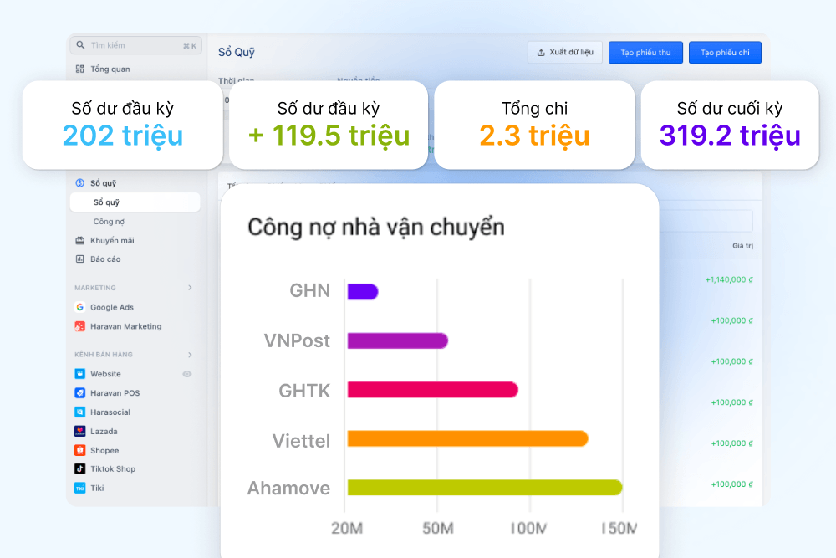Click the +1,140,000 đ value

pos(729,279)
